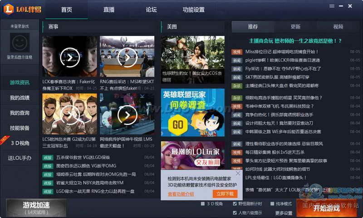Click 视频 tag beside 韦神中单双修飞机
This screenshot has height=218, width=363.
[236, 106]
